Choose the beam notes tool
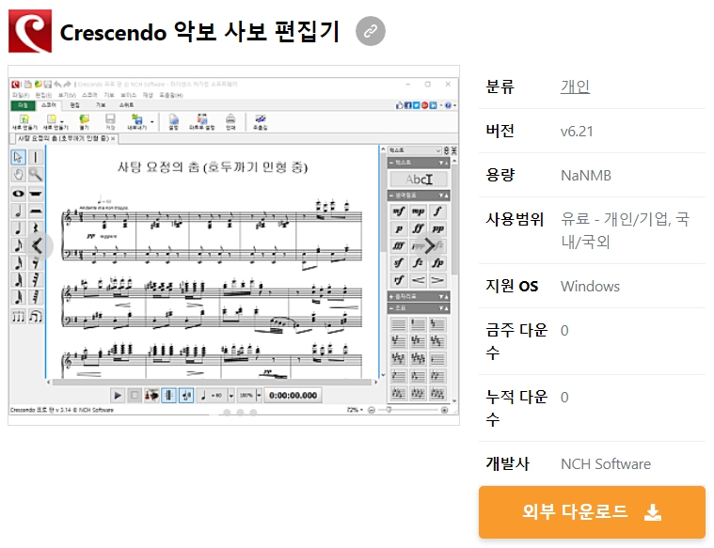 pyautogui.click(x=36, y=316)
